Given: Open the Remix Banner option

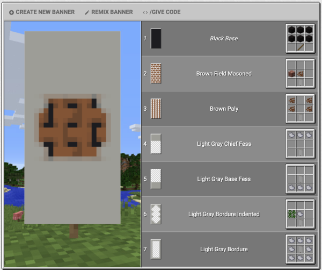Looking at the screenshot, I should [108, 12].
